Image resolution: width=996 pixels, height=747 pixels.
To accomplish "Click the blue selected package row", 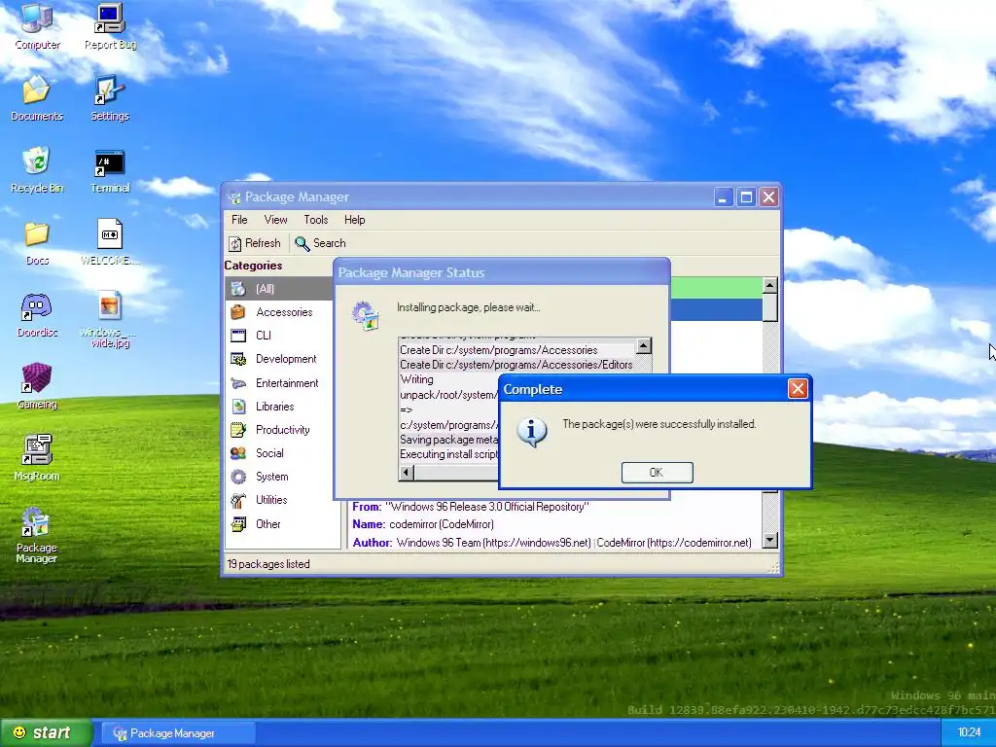I will point(717,309).
